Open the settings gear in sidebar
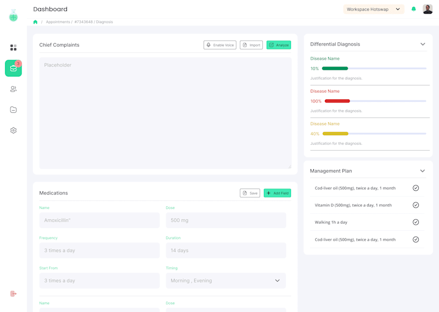Screen dimensions: 439x312 point(13,131)
